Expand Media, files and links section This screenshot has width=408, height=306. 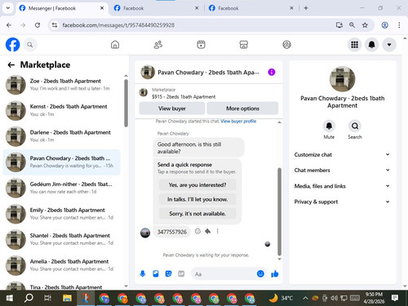[x=342, y=186]
